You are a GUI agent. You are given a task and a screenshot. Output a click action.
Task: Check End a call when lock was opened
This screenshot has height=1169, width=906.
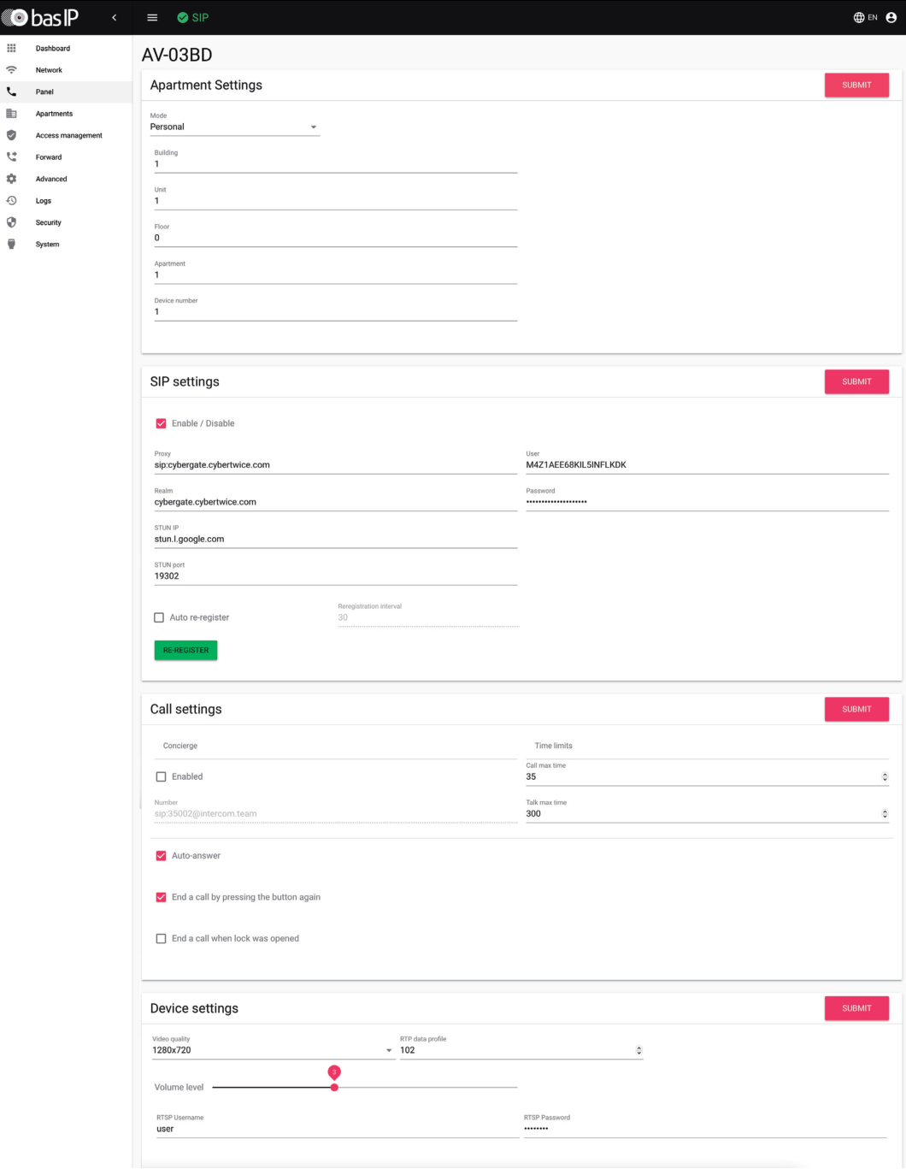coord(161,939)
